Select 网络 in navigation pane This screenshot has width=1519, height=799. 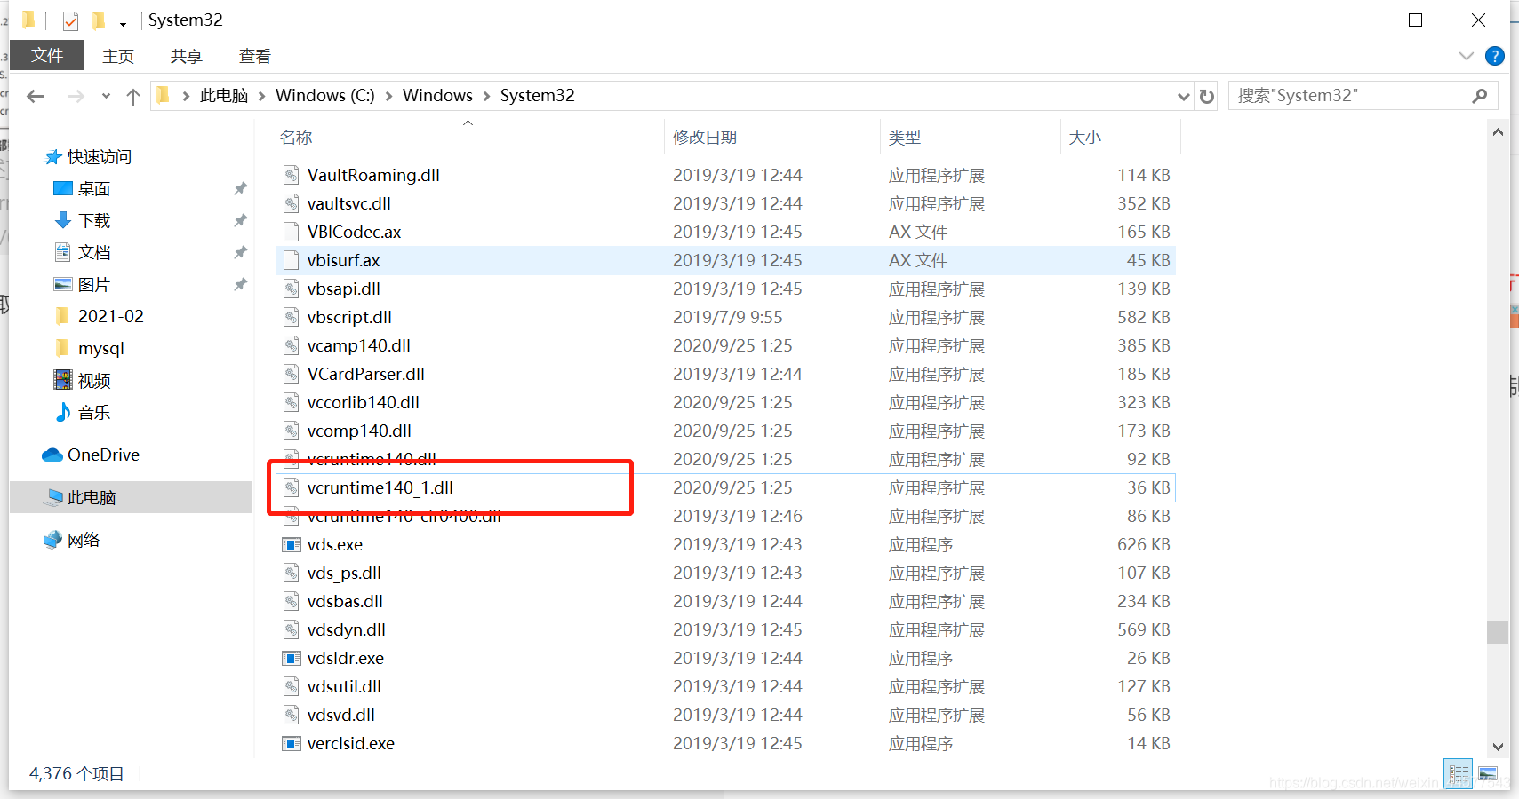[84, 540]
